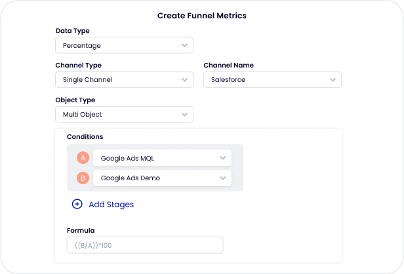404x274 pixels.
Task: Click the Create Funnel Metrics heading
Action: pyautogui.click(x=202, y=16)
